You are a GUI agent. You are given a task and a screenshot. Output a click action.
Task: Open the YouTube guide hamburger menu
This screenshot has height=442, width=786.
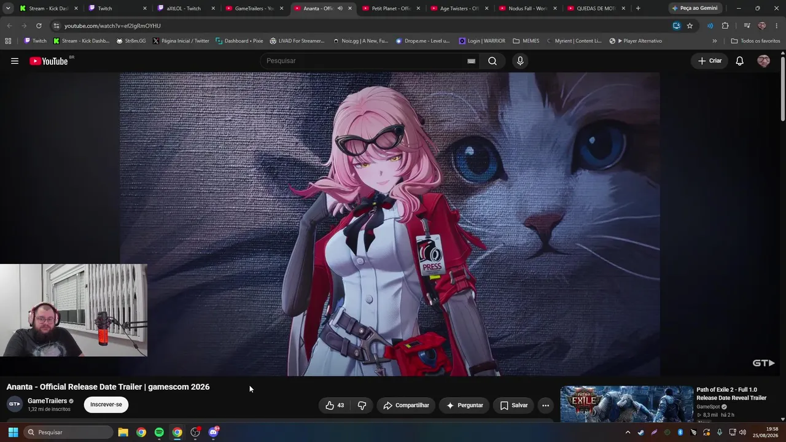click(15, 61)
